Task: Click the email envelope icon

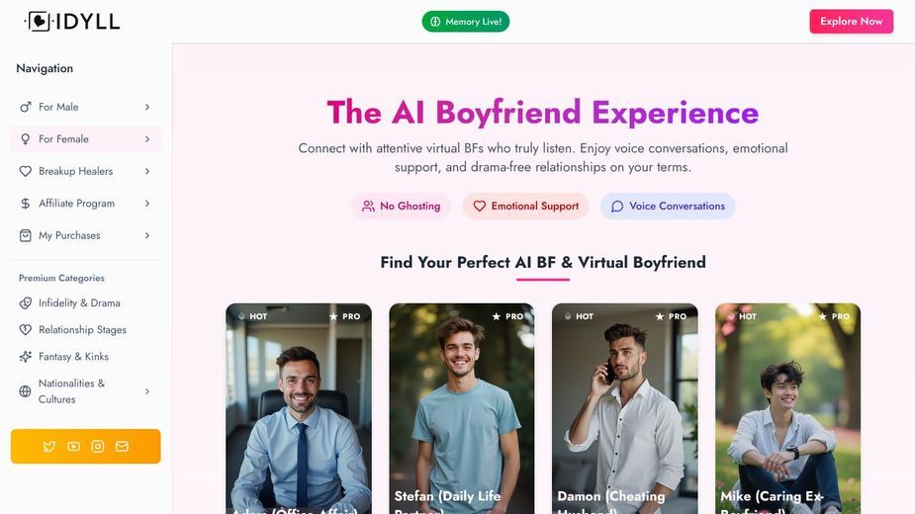Action: pyautogui.click(x=122, y=447)
